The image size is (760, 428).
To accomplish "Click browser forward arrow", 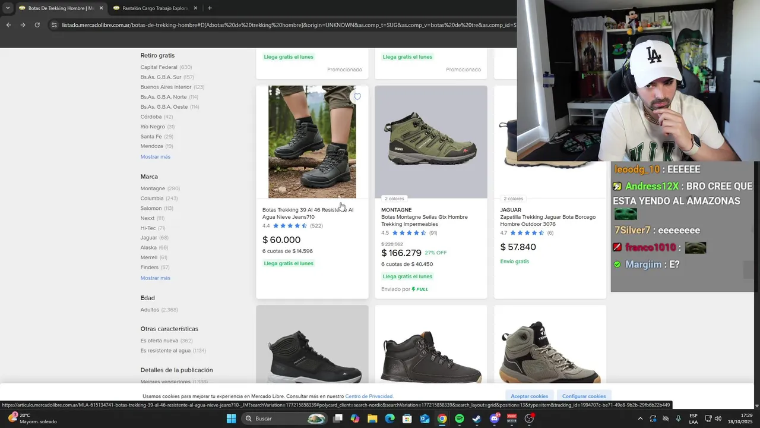I will (x=23, y=25).
